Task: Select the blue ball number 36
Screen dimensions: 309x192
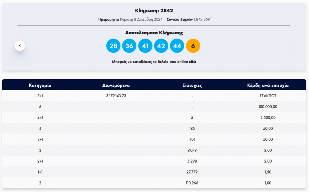Action: [129, 46]
